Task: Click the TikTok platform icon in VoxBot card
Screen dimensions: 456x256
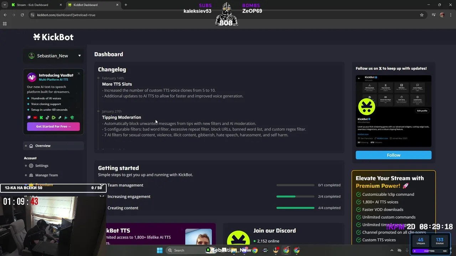Action: [47, 118]
